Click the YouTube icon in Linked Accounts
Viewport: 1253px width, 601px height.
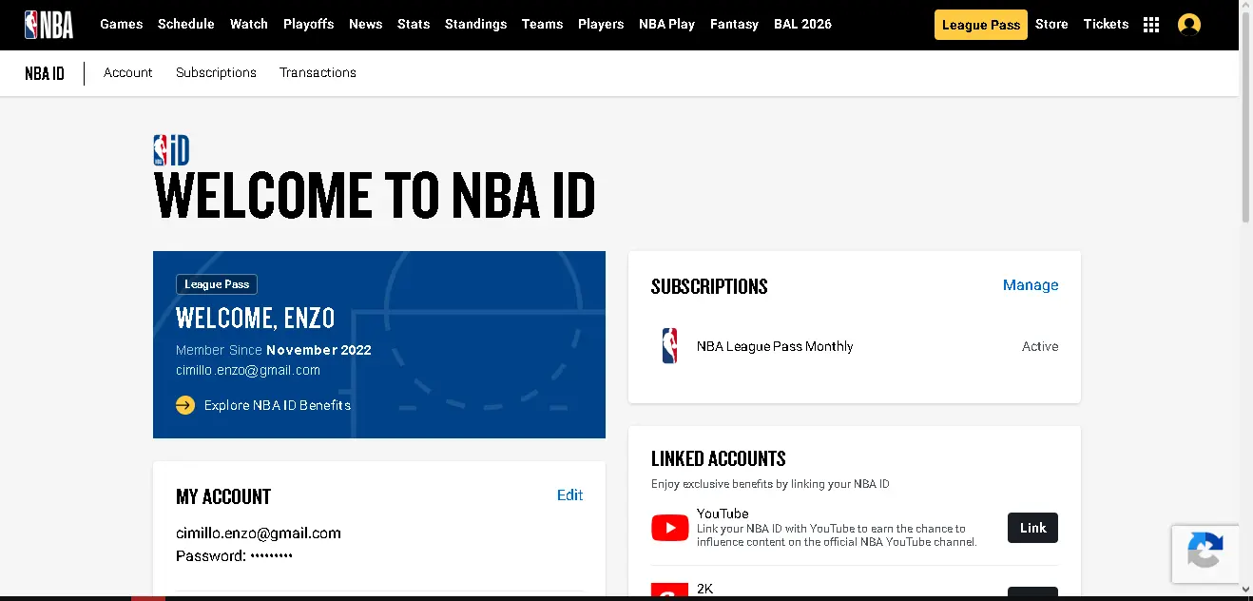pyautogui.click(x=670, y=528)
